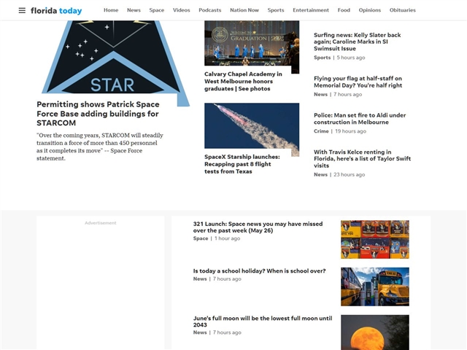Viewport: 467px width, 350px height.
Task: Go to Podcasts section
Action: coord(210,10)
